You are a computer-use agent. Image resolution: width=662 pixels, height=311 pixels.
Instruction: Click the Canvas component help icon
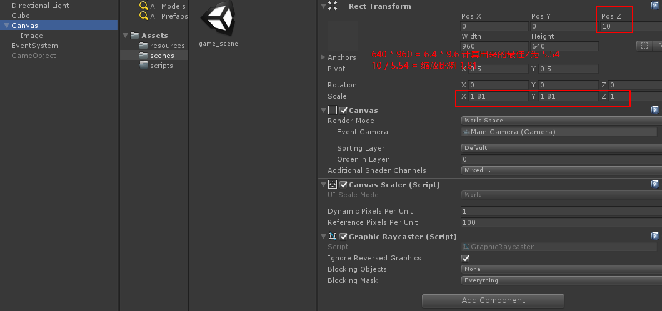654,110
